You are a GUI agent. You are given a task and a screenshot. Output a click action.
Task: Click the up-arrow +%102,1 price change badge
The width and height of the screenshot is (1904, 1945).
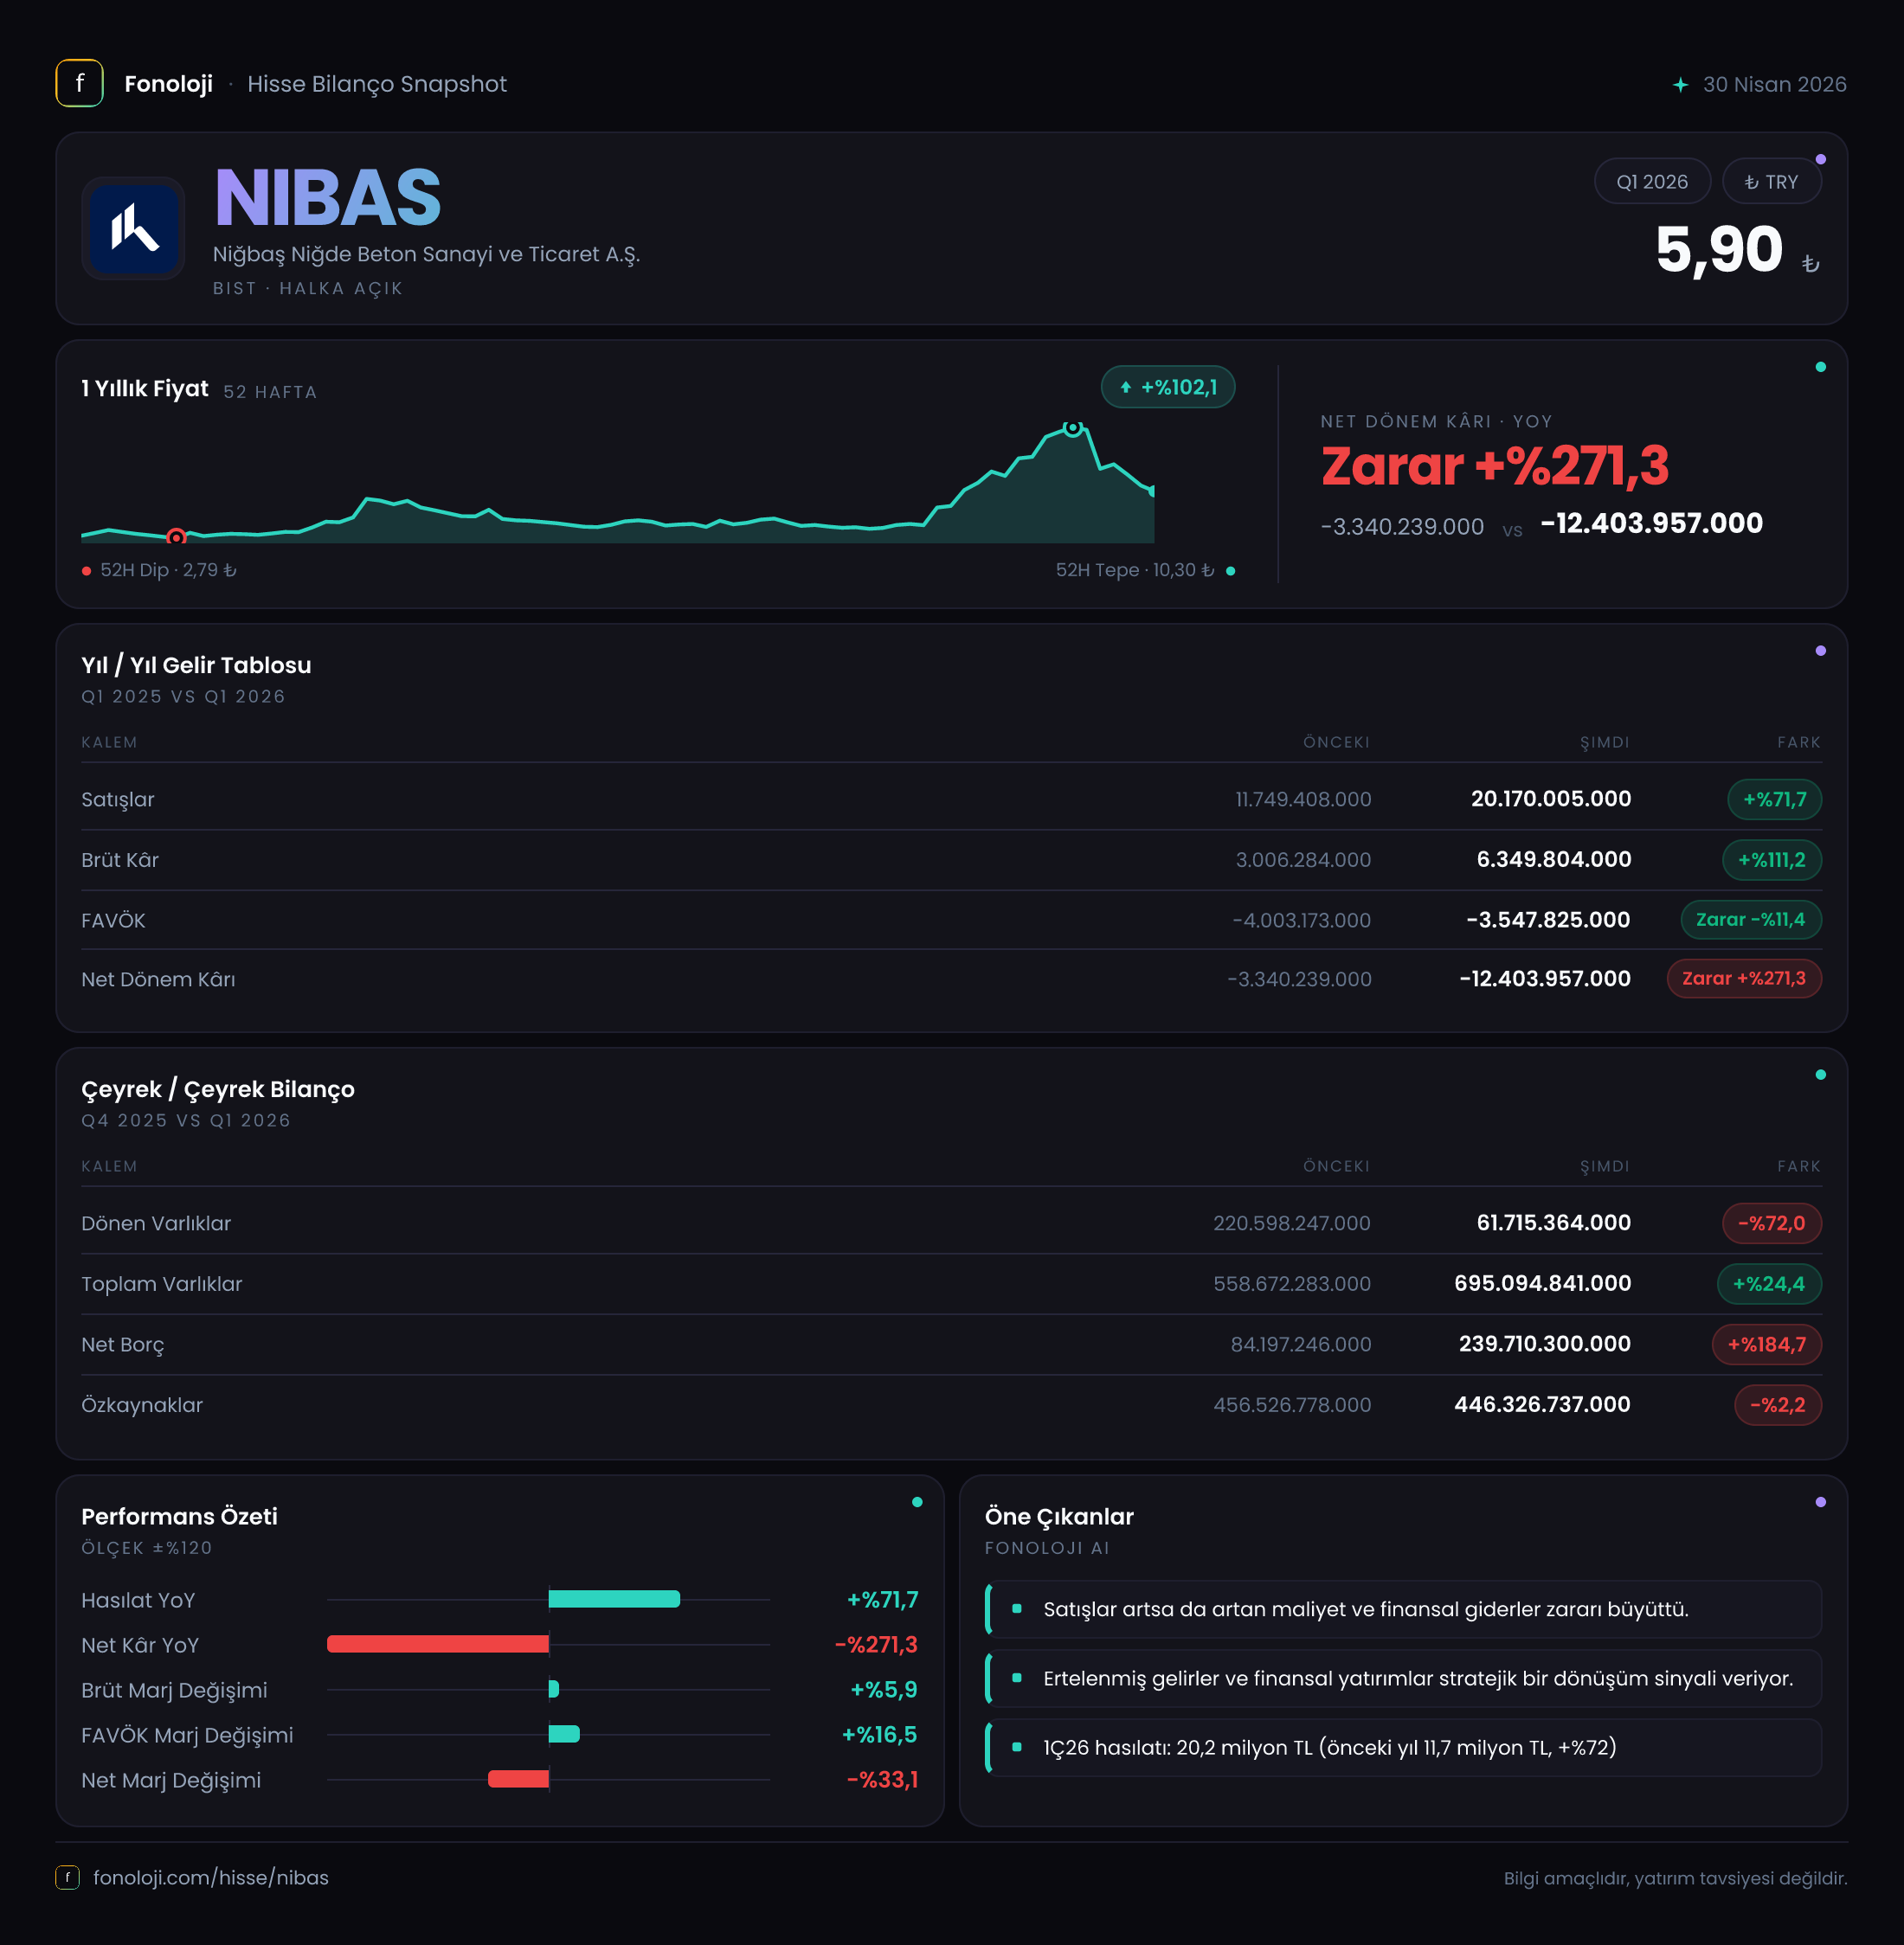click(1167, 387)
